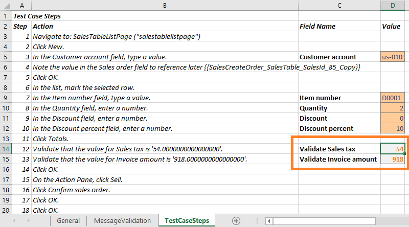The width and height of the screenshot is (409, 227).
Task: Select the Sales tax value '54'
Action: 393,149
